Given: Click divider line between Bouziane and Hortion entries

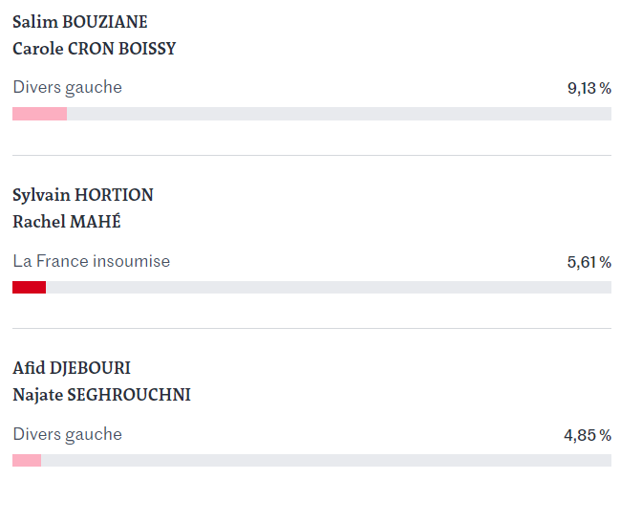Looking at the screenshot, I should (x=312, y=155).
